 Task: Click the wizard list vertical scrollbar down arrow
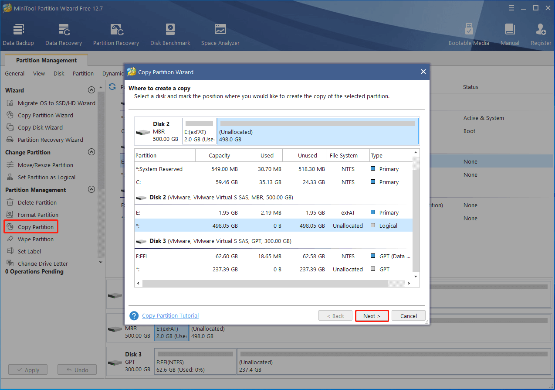[x=416, y=277]
